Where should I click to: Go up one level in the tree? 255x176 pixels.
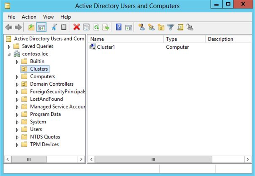click(31, 27)
